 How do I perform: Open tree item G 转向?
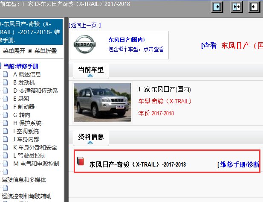(x=22, y=115)
